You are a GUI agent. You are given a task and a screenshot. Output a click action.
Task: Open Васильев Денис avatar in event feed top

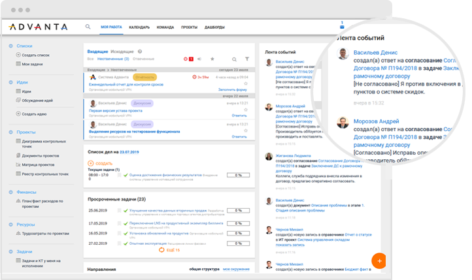coord(269,63)
